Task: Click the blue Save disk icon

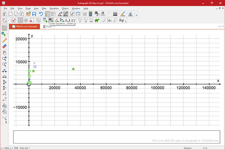Action: tap(34, 14)
